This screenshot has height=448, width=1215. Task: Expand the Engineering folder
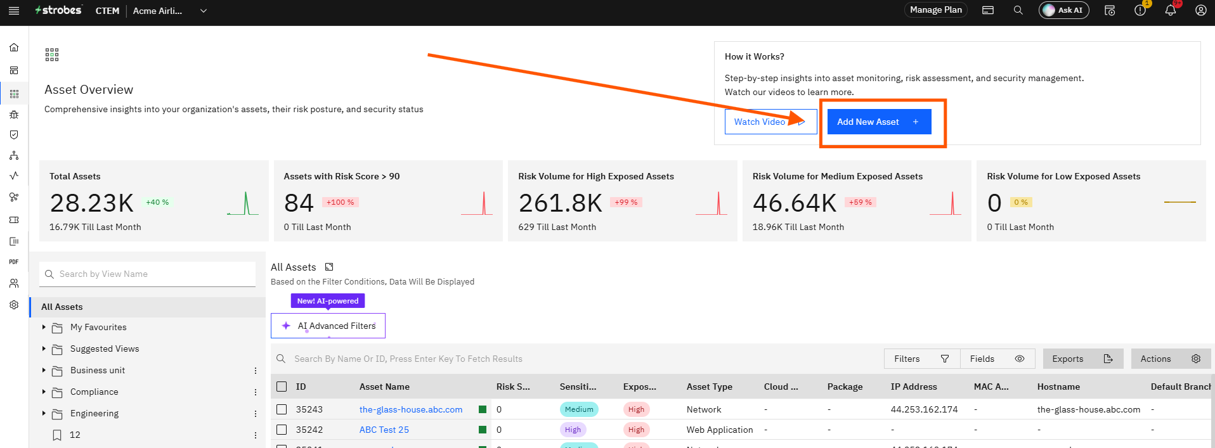pos(44,413)
